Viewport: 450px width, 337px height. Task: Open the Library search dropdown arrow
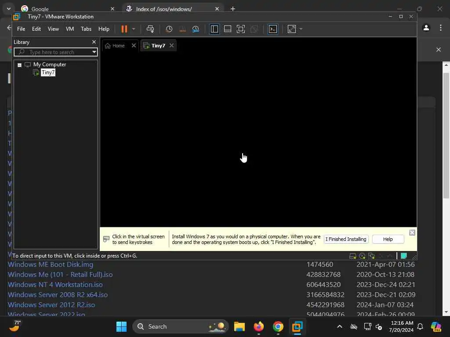tap(94, 52)
